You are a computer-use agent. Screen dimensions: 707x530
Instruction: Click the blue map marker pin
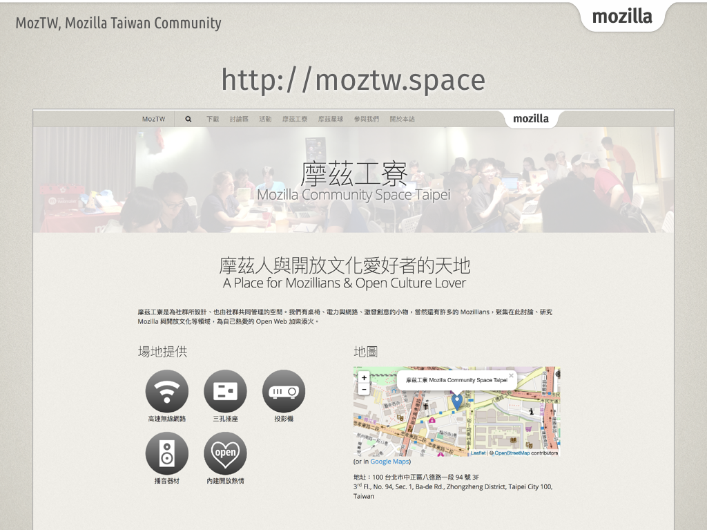pos(458,401)
